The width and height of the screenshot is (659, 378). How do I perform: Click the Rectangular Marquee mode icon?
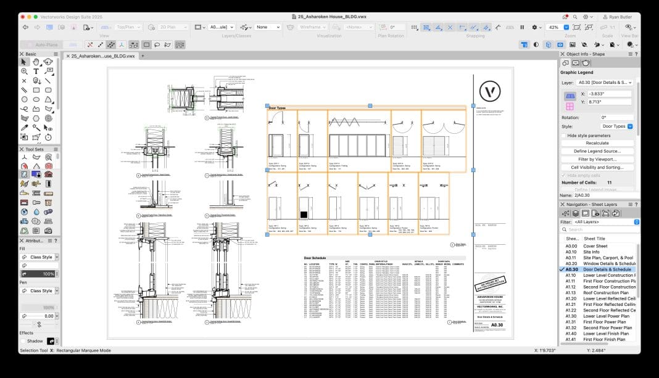point(145,44)
